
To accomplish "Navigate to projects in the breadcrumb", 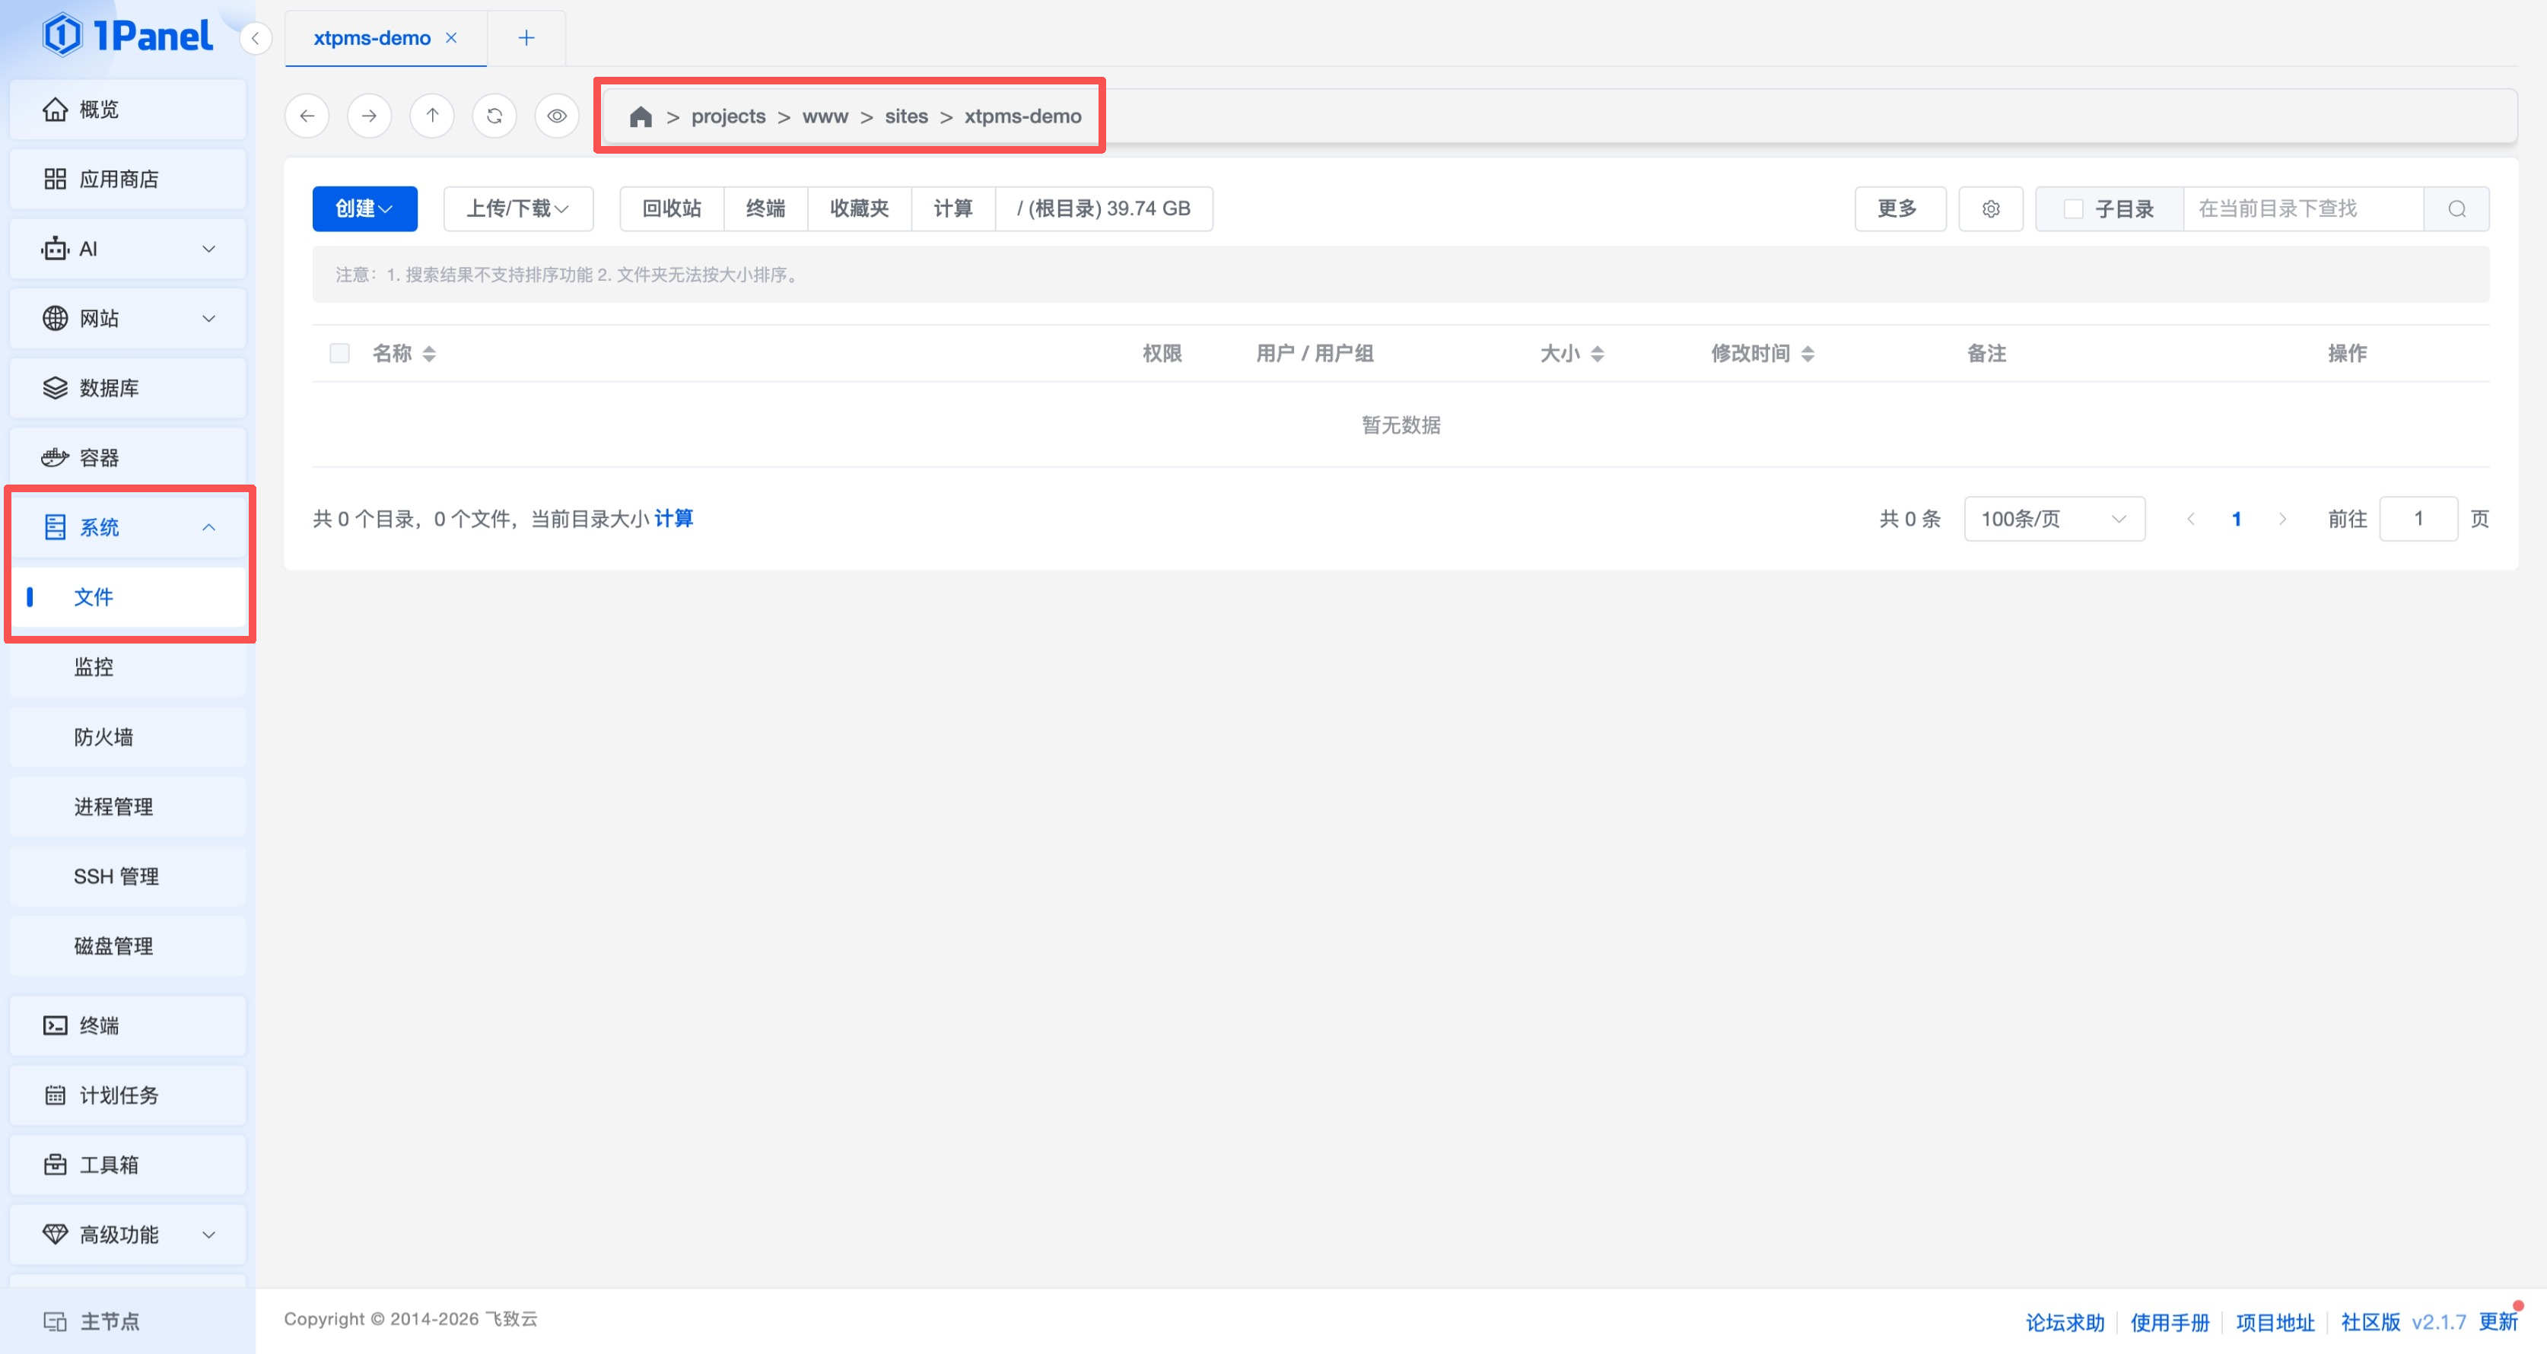I will click(x=729, y=116).
